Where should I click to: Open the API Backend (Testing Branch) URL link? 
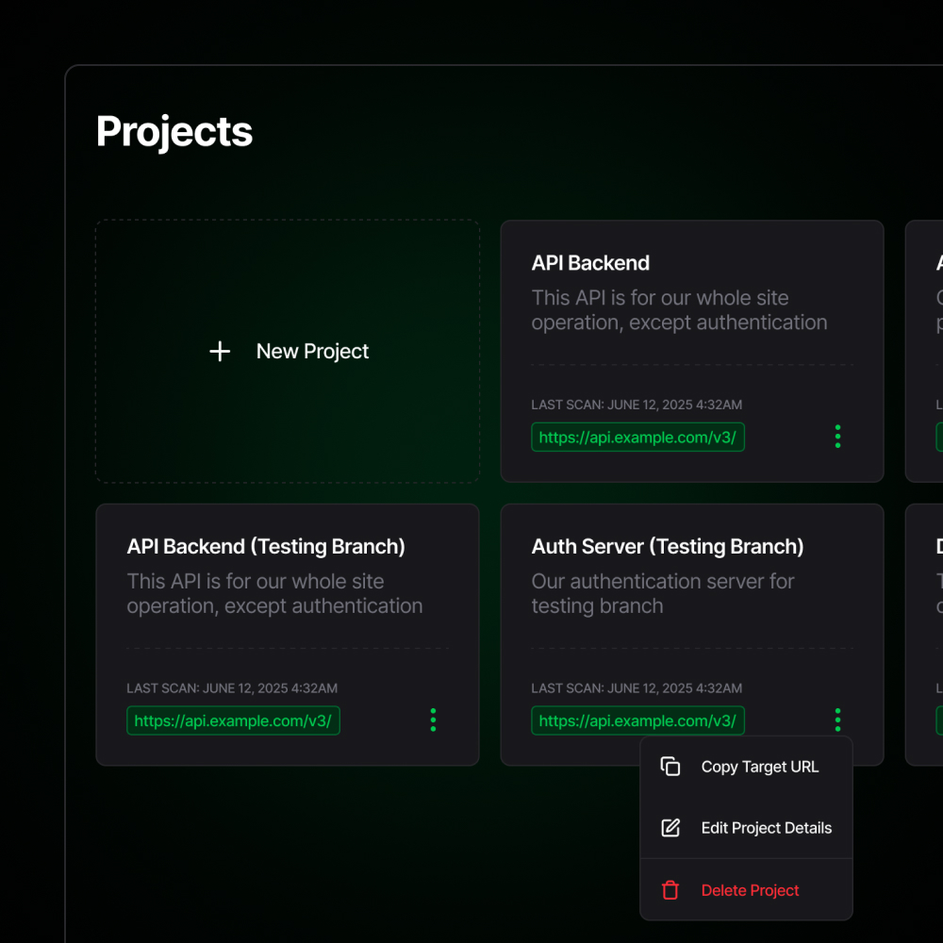point(233,720)
